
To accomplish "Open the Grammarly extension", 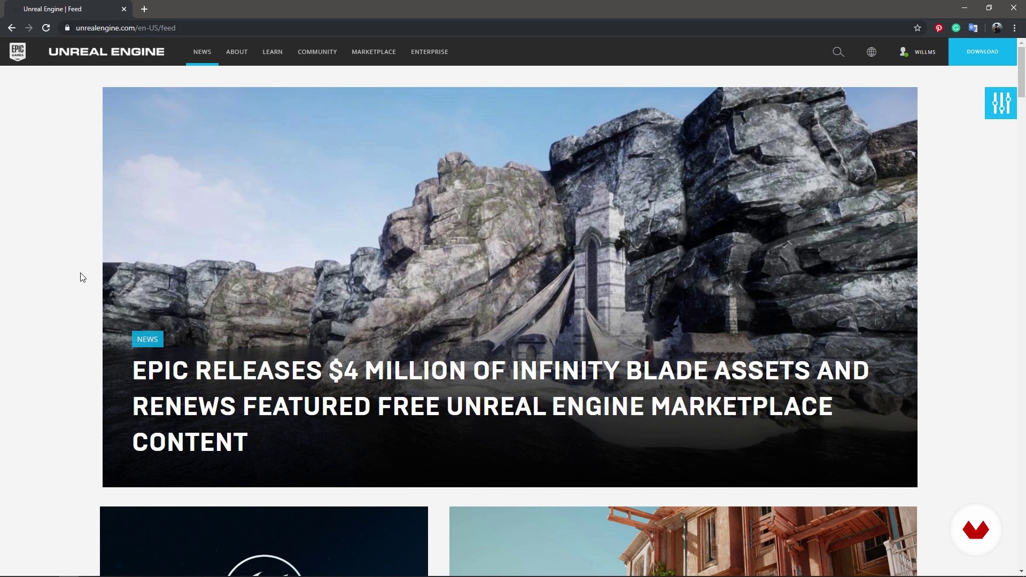I will tap(956, 28).
